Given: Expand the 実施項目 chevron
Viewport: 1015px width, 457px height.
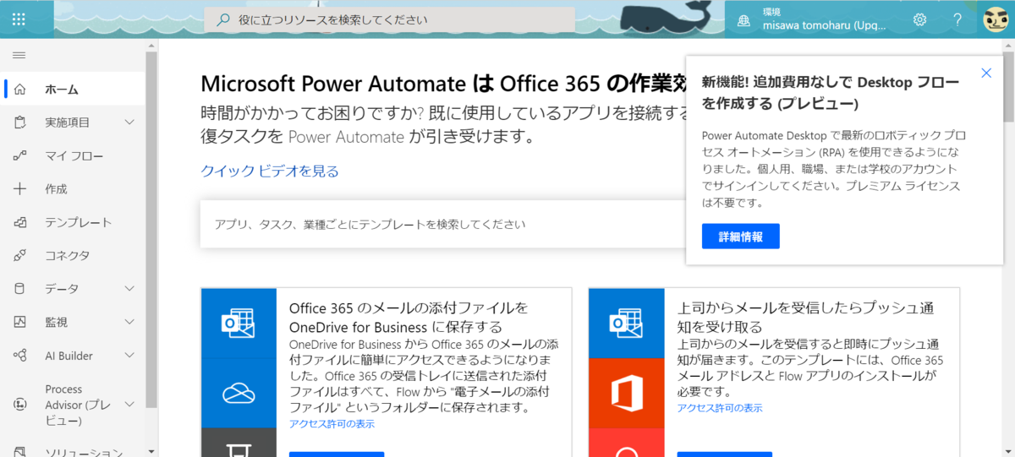Looking at the screenshot, I should [x=129, y=122].
